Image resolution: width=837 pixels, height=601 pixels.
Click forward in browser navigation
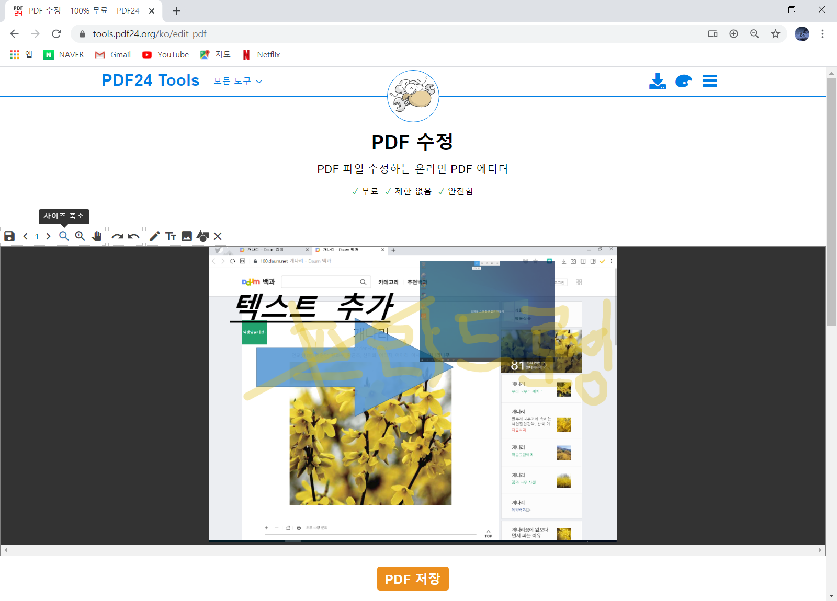35,34
